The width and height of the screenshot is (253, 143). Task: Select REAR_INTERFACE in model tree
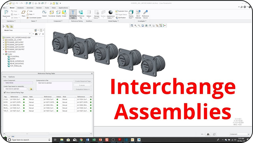[17, 61]
